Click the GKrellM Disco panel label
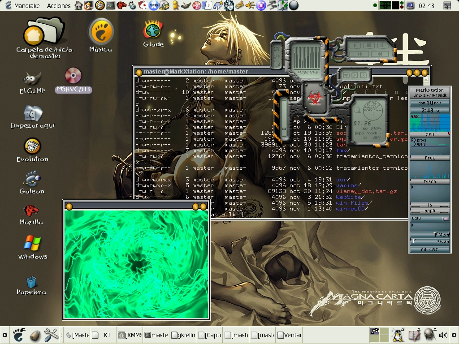Screen dimensions: 459x344 [430, 181]
